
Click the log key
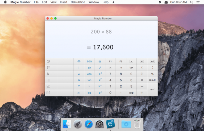89,93
